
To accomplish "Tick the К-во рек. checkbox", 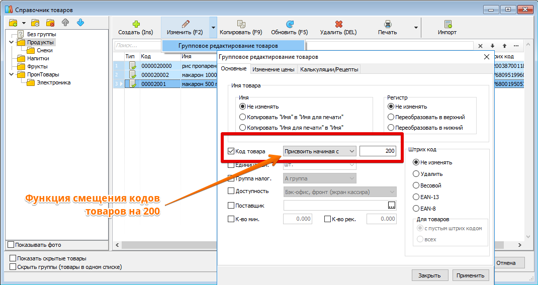I will (327, 219).
